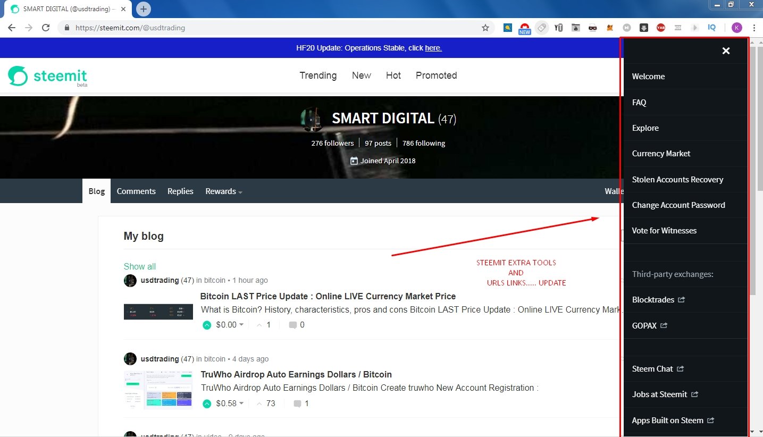Click the Apps Built on Steem external icon
Viewport: 763px width, 437px height.
(x=710, y=421)
